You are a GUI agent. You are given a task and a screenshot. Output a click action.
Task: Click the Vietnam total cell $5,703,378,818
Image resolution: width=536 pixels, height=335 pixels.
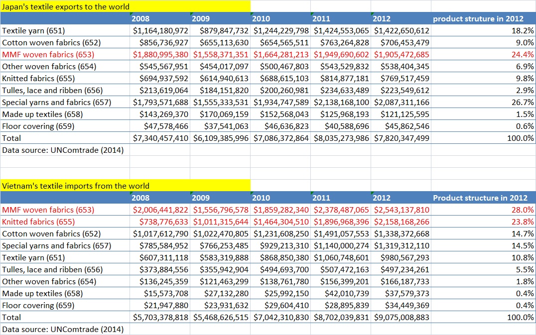pyautogui.click(x=160, y=317)
